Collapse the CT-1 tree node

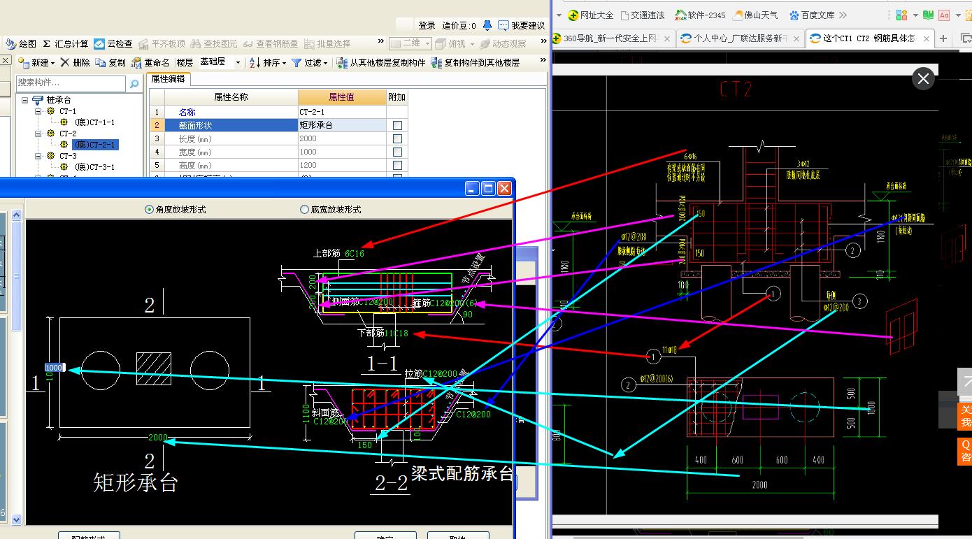click(39, 111)
